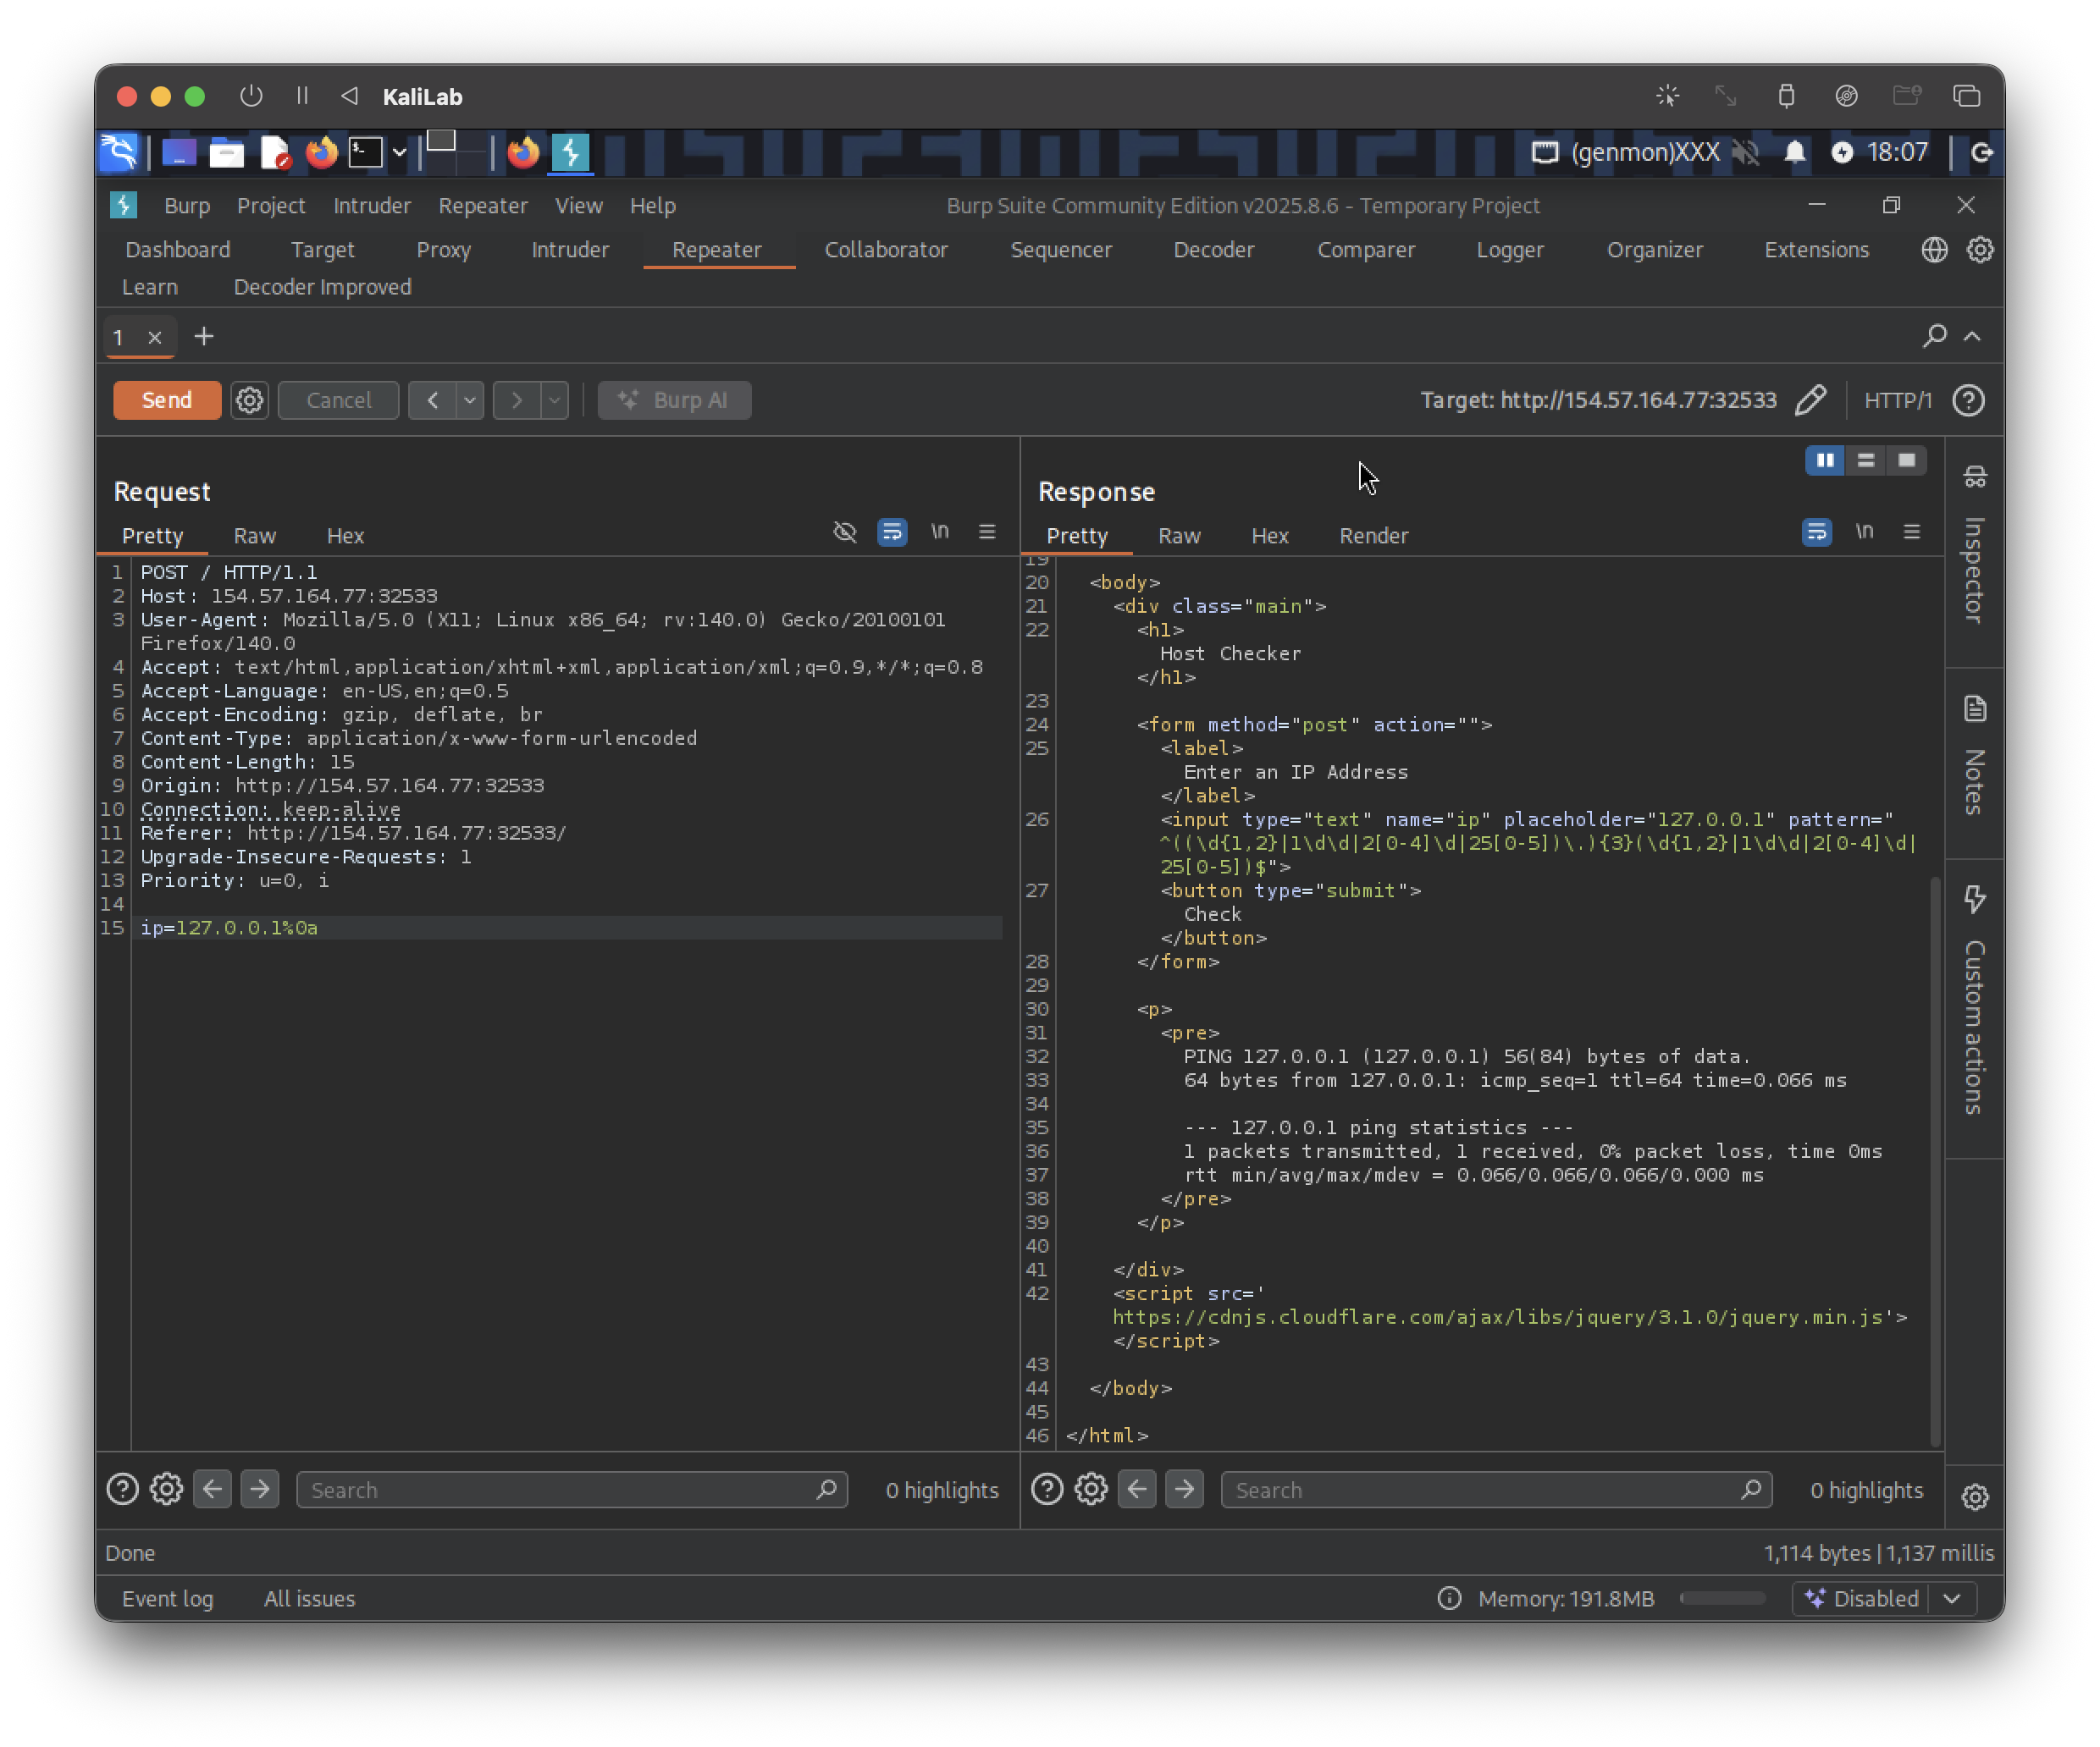Screen dimensions: 2100x1747
Task: Open the Event log link
Action: point(168,1598)
